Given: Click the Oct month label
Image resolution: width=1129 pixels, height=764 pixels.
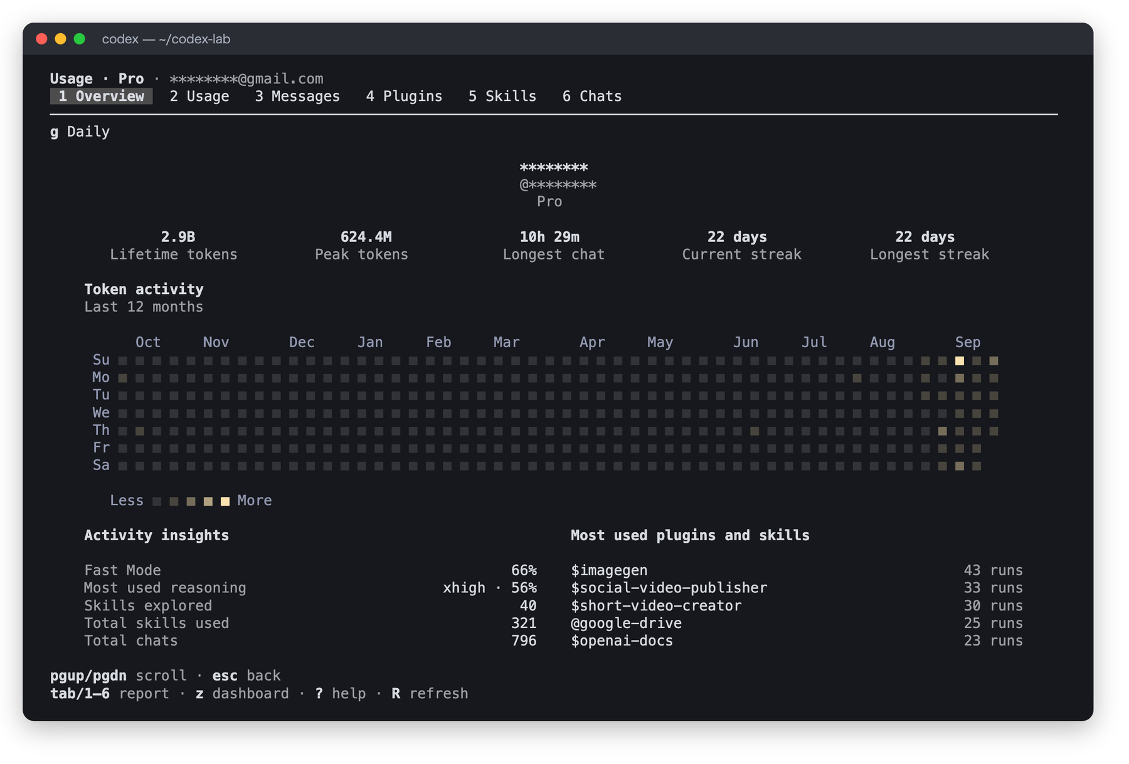Looking at the screenshot, I should pyautogui.click(x=148, y=342).
